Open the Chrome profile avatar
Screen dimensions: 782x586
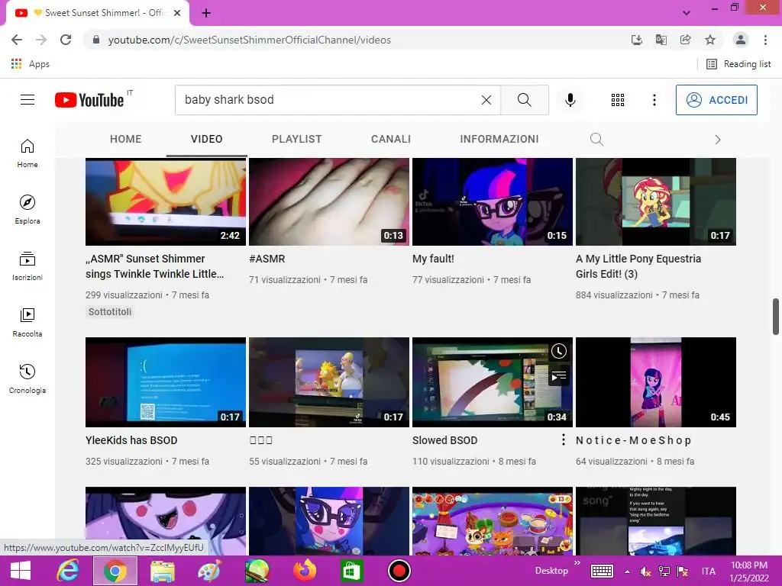coord(741,40)
